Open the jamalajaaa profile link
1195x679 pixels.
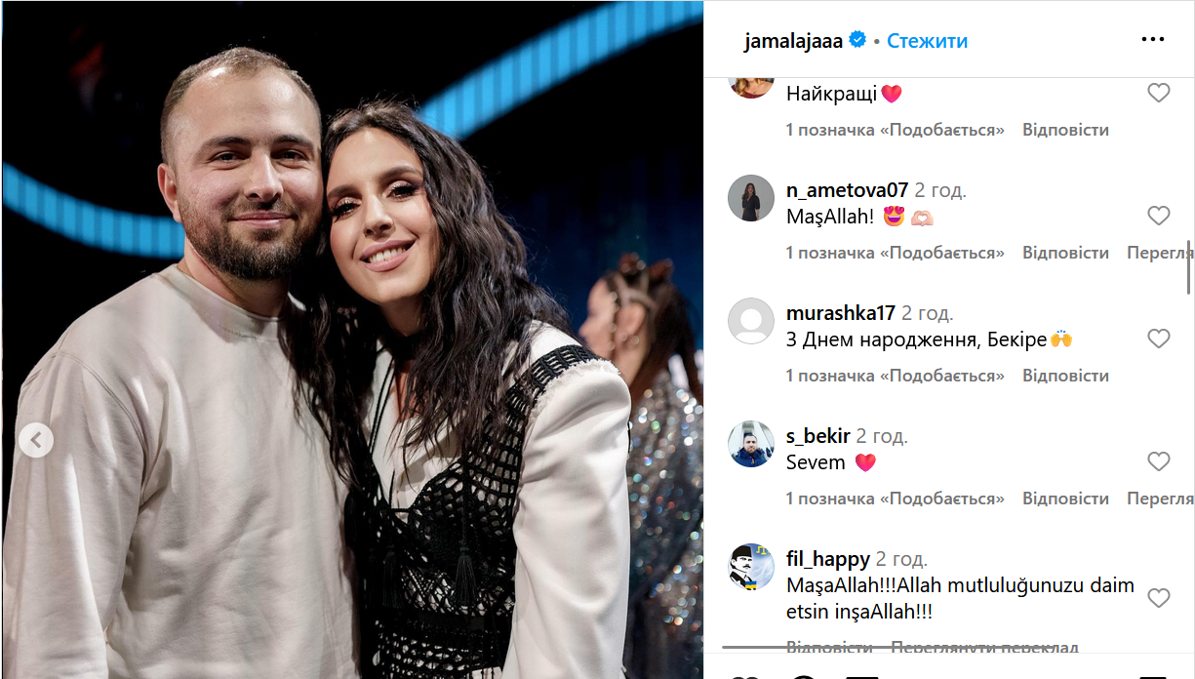click(x=793, y=41)
